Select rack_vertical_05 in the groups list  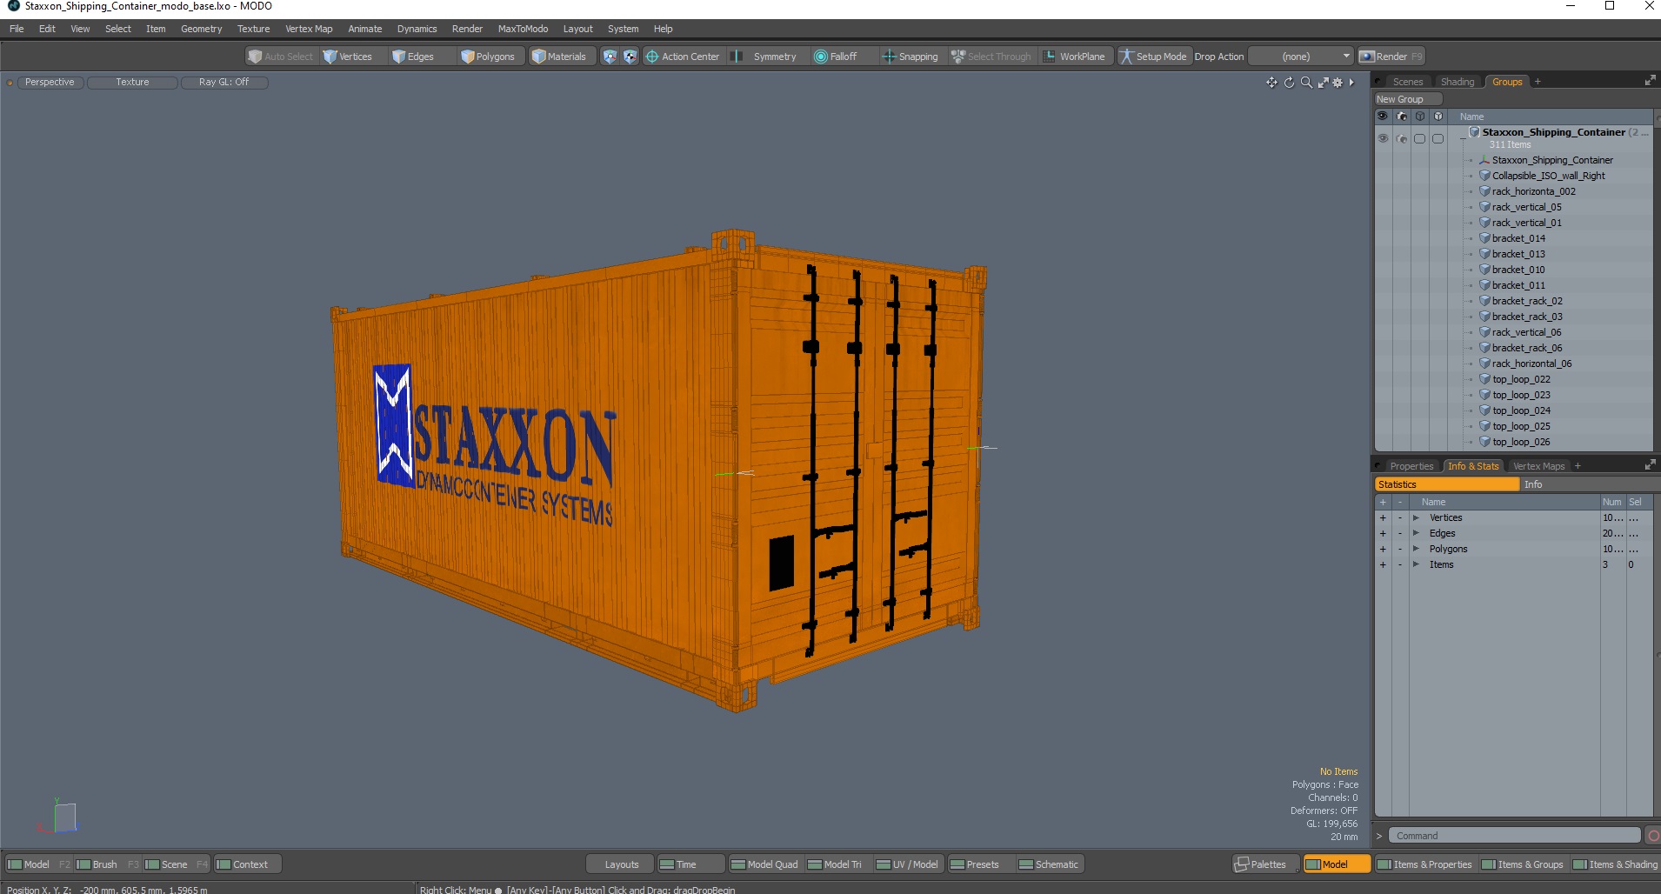[x=1526, y=207]
